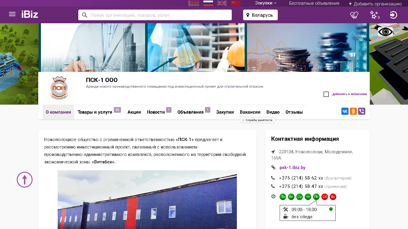
Task: Click the 'Служба занятости' tooltip link
Action: (x=257, y=120)
